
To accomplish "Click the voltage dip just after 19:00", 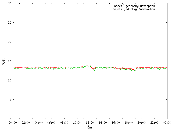I will 135,70.
